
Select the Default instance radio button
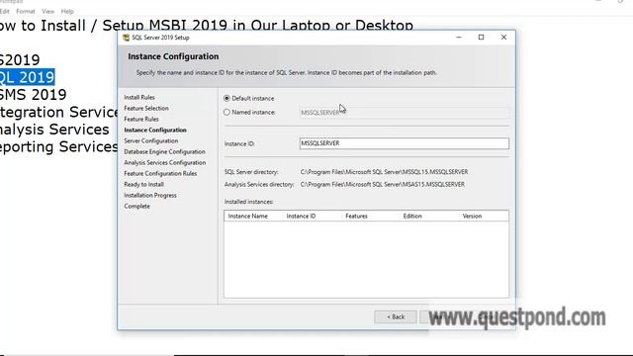[x=226, y=98]
